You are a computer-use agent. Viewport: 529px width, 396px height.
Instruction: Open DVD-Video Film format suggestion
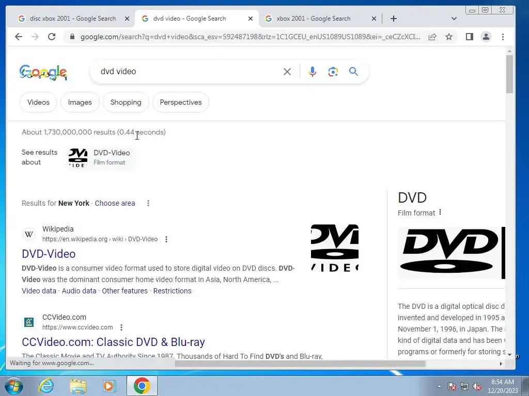(x=101, y=157)
